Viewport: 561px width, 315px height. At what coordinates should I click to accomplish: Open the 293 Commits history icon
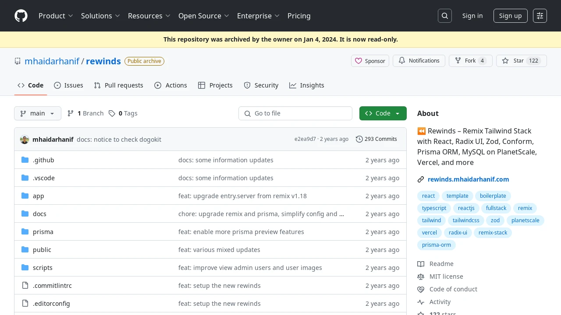pos(359,139)
